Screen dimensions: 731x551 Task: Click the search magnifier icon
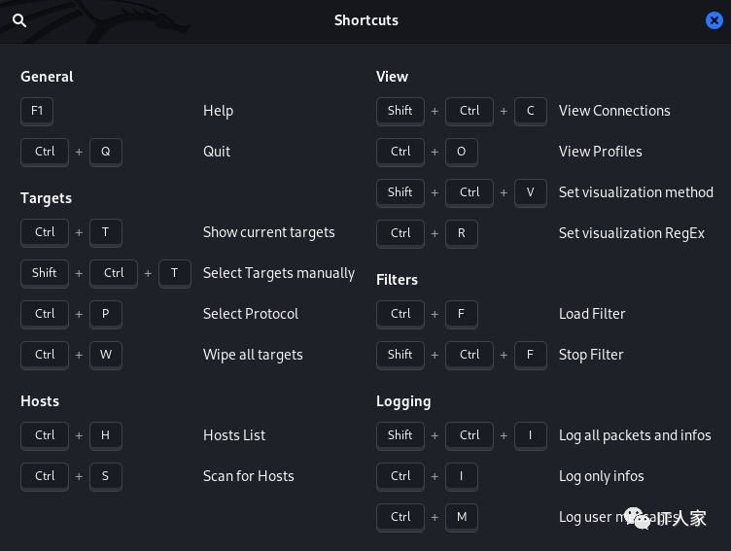pos(19,20)
